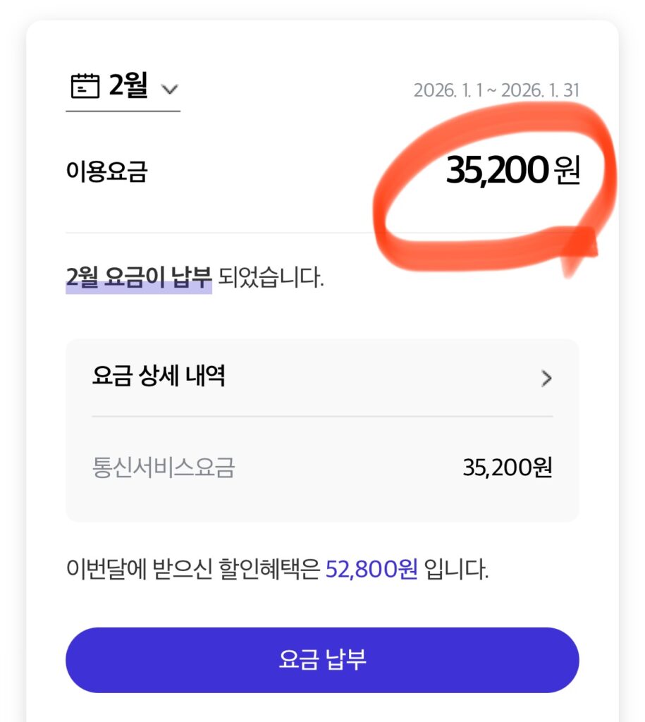Open the 52,800원 discount benefit link

point(371,568)
